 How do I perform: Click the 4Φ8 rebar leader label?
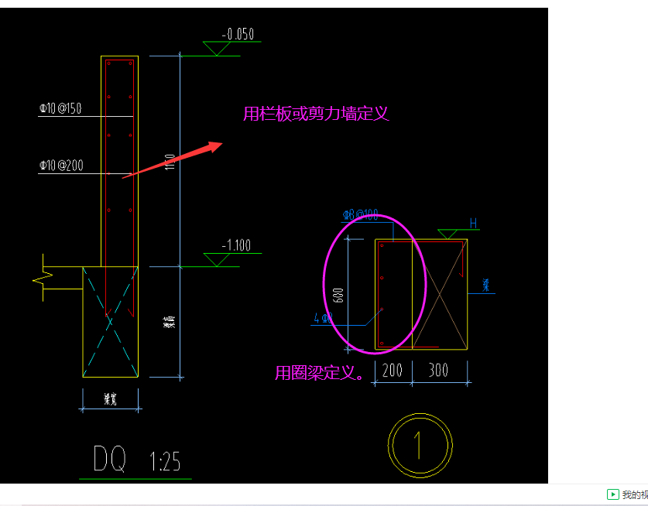[324, 318]
